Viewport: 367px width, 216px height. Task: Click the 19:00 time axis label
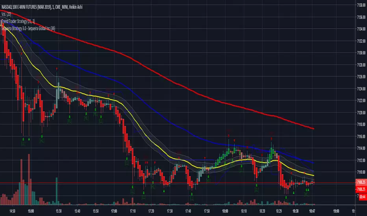(x=336, y=211)
